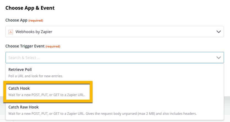The image size is (230, 122).
Task: Focus the Search & Select trigger field
Action: click(x=110, y=58)
